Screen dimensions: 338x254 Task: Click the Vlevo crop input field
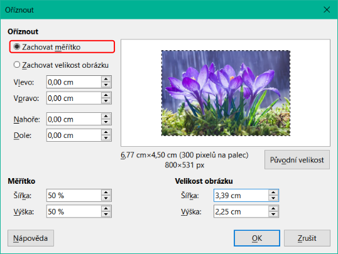coord(74,82)
